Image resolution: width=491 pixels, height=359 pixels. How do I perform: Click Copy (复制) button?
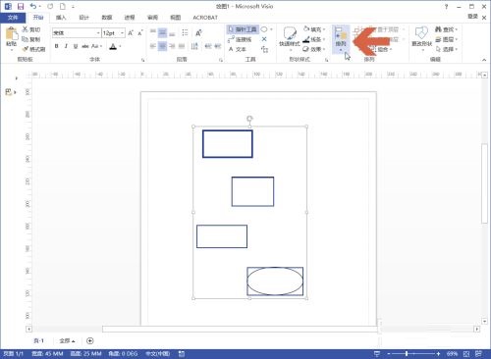(31, 39)
